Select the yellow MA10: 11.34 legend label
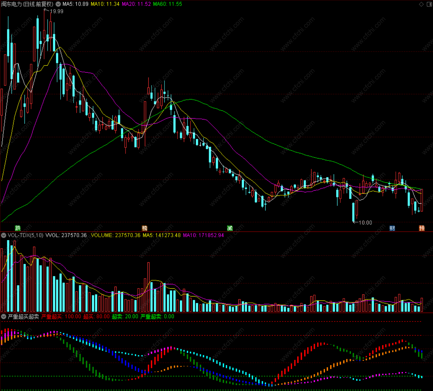The width and height of the screenshot is (433, 391). [105, 4]
